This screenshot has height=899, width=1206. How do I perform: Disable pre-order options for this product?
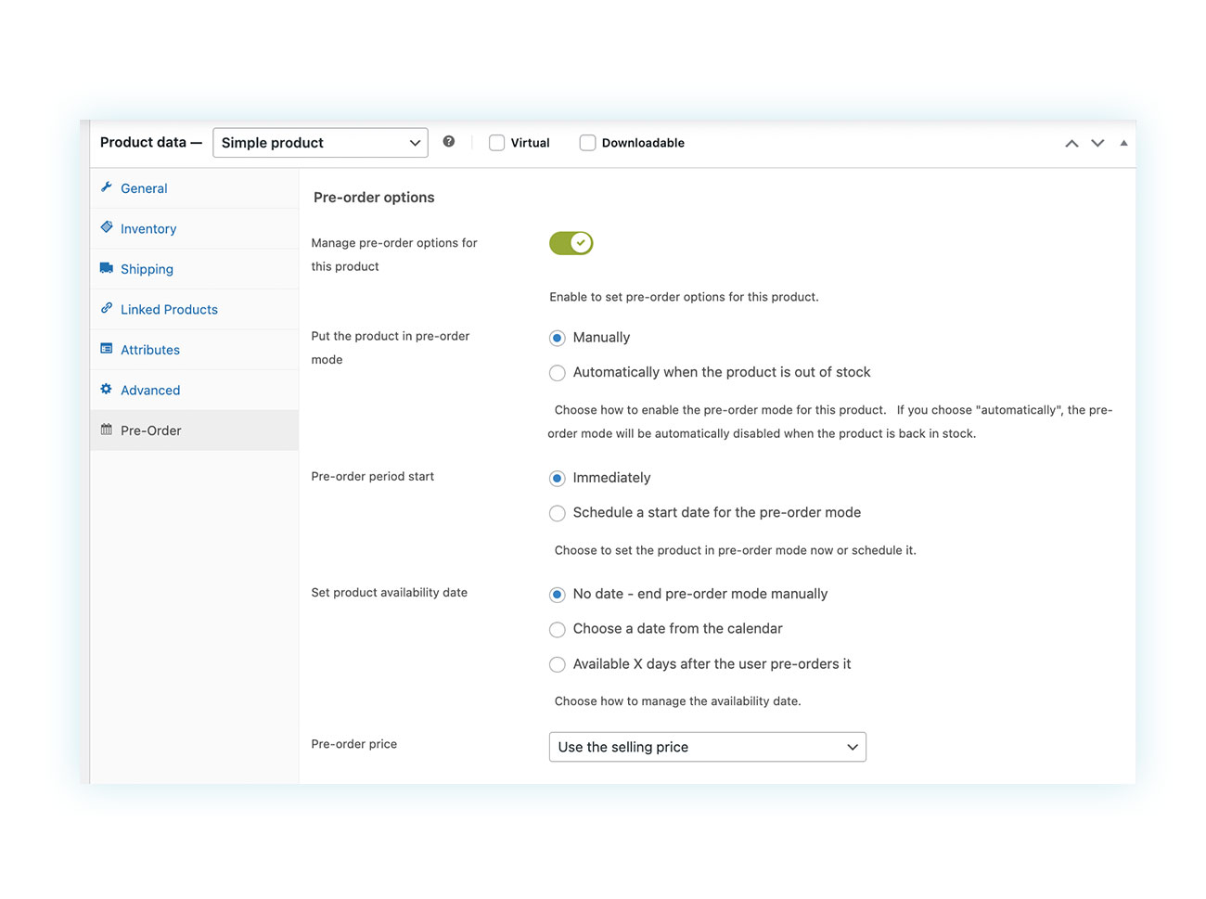point(571,242)
